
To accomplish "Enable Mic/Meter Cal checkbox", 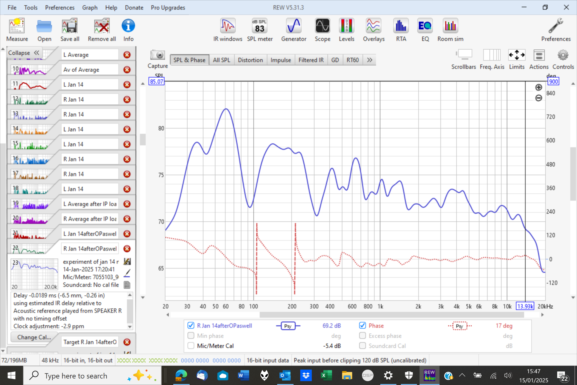I will [191, 346].
